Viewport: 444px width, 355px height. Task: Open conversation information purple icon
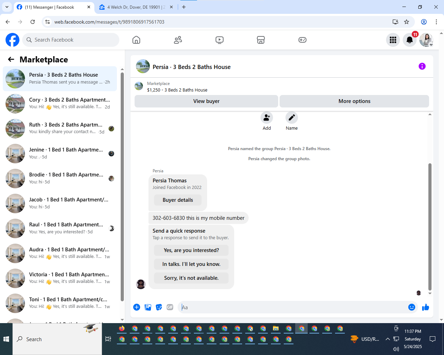[422, 66]
